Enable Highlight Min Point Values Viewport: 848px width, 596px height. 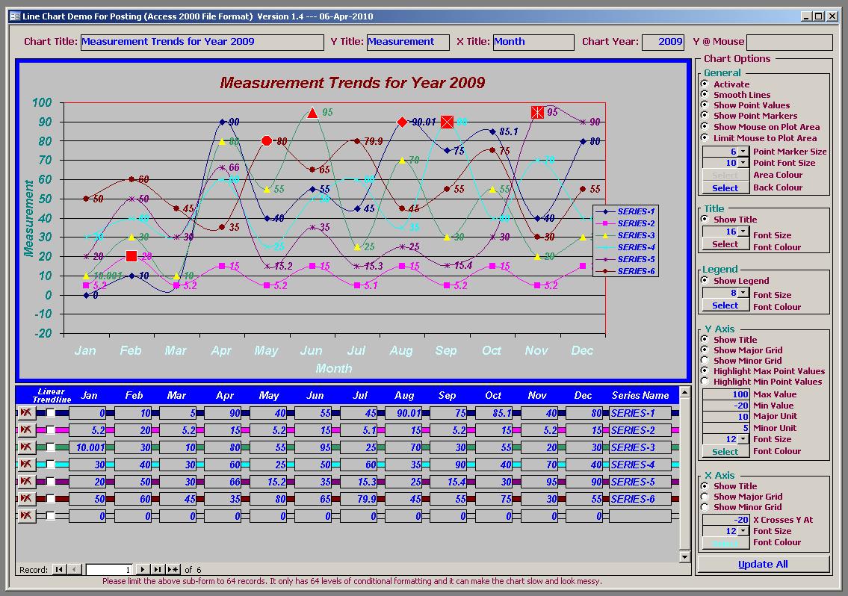[705, 382]
